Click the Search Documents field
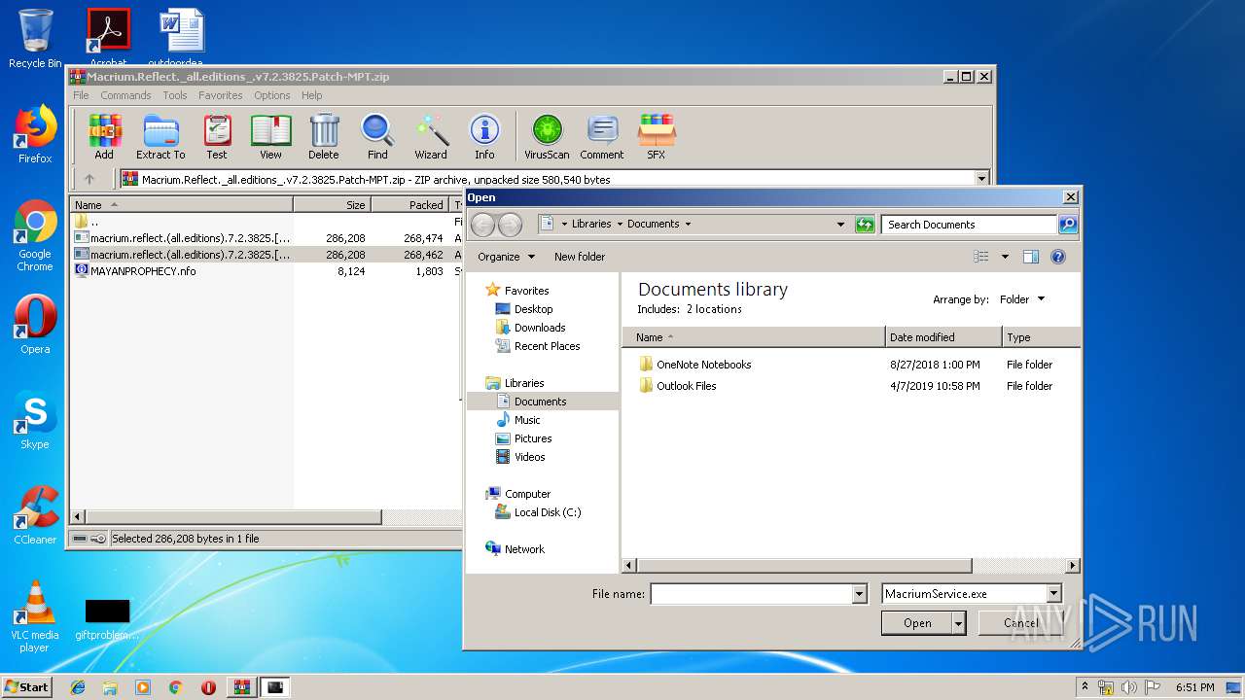Viewport: 1245px width, 700px height. [970, 225]
